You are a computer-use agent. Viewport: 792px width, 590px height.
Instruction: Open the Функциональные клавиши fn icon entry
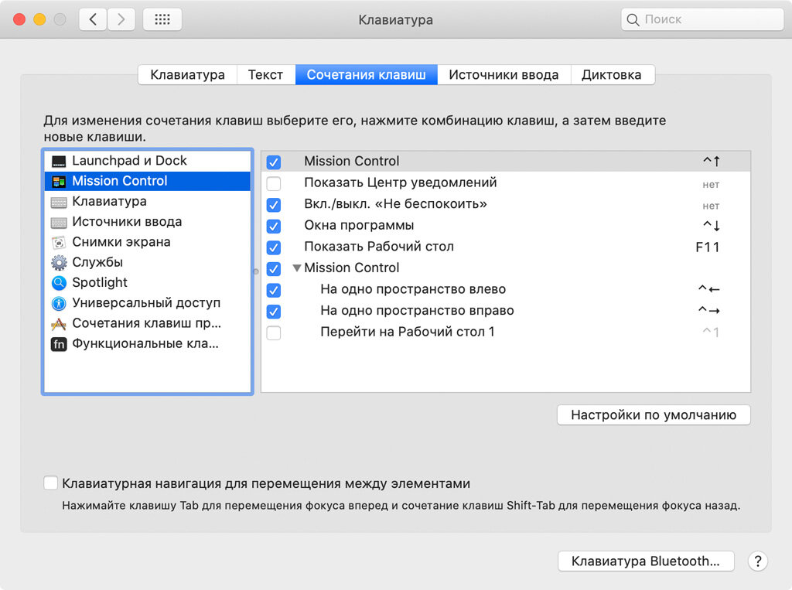pos(59,344)
